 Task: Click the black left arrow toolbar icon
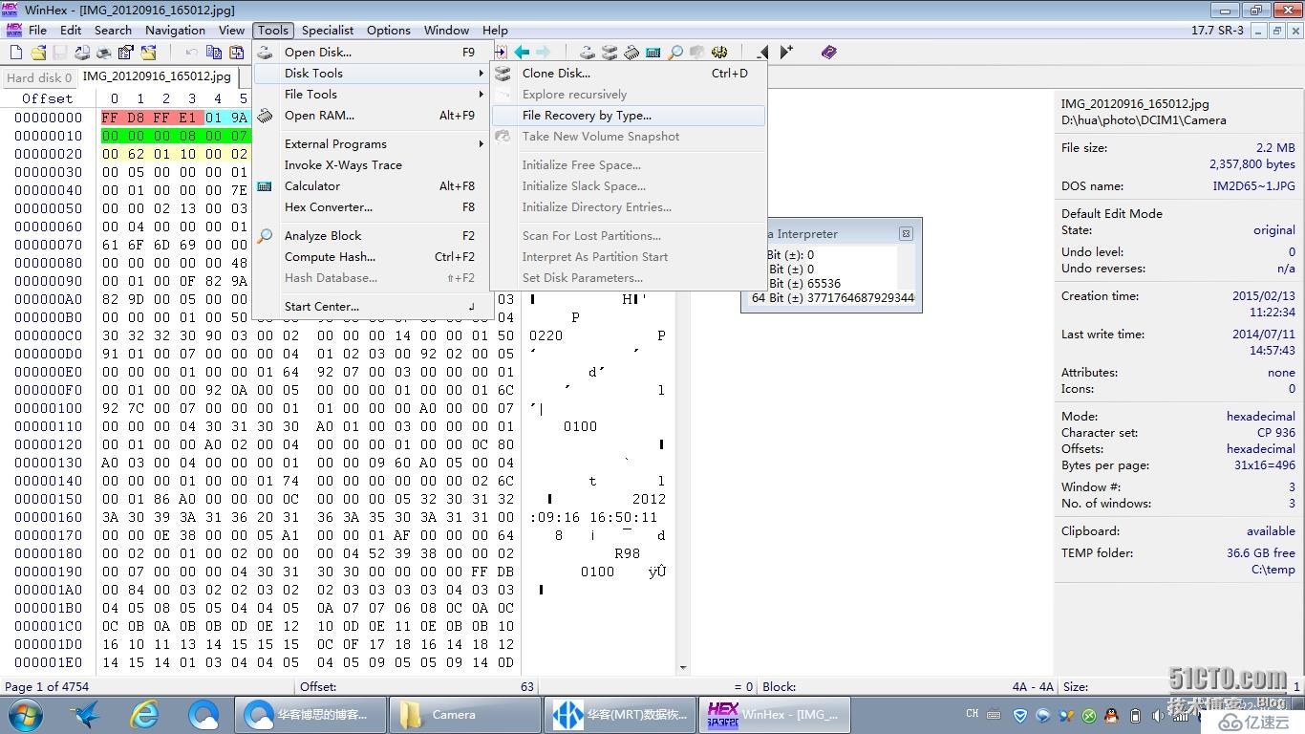point(762,53)
